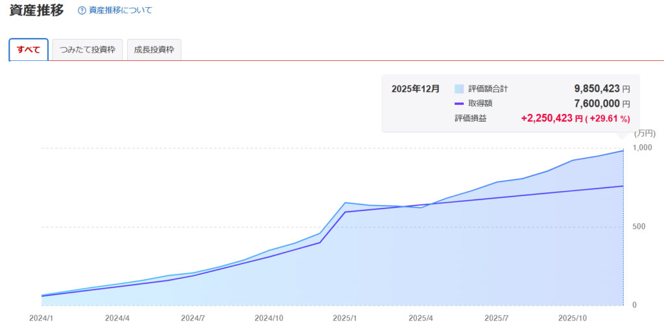Viewport: 664px width, 334px height.
Task: Click the 2025/4 x-axis label
Action: point(421,318)
